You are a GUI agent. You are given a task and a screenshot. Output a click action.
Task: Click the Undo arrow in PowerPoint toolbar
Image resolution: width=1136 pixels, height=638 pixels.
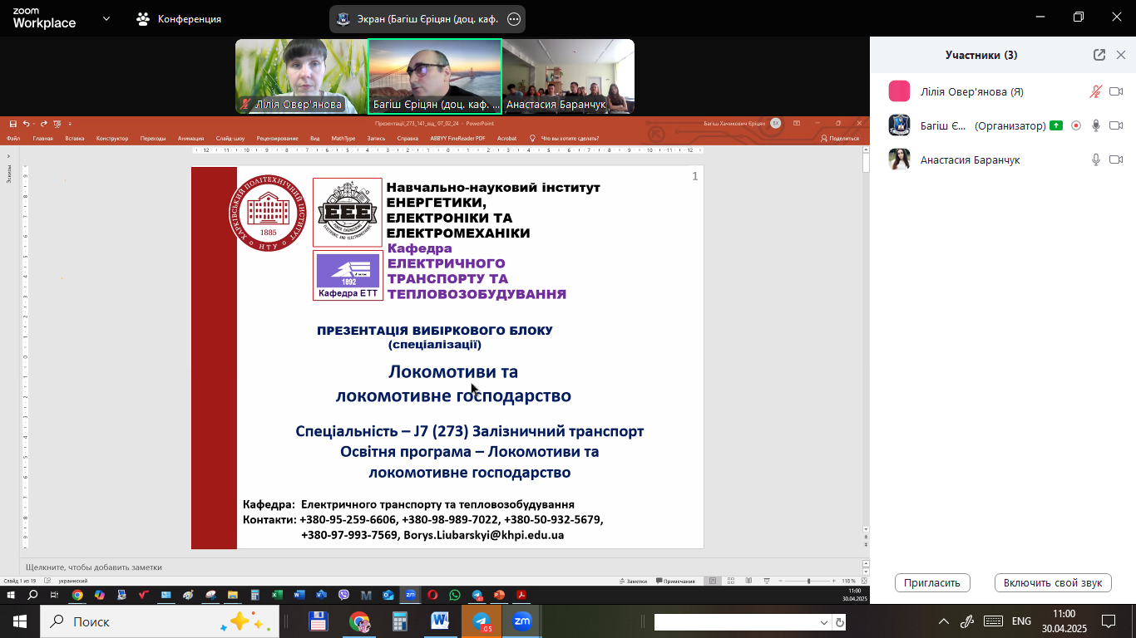tap(27, 123)
